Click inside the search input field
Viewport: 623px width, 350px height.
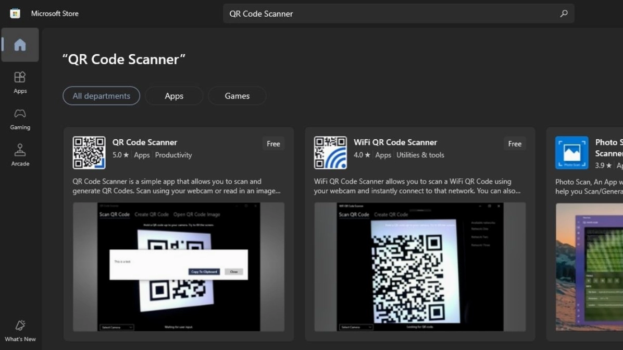pyautogui.click(x=365, y=14)
